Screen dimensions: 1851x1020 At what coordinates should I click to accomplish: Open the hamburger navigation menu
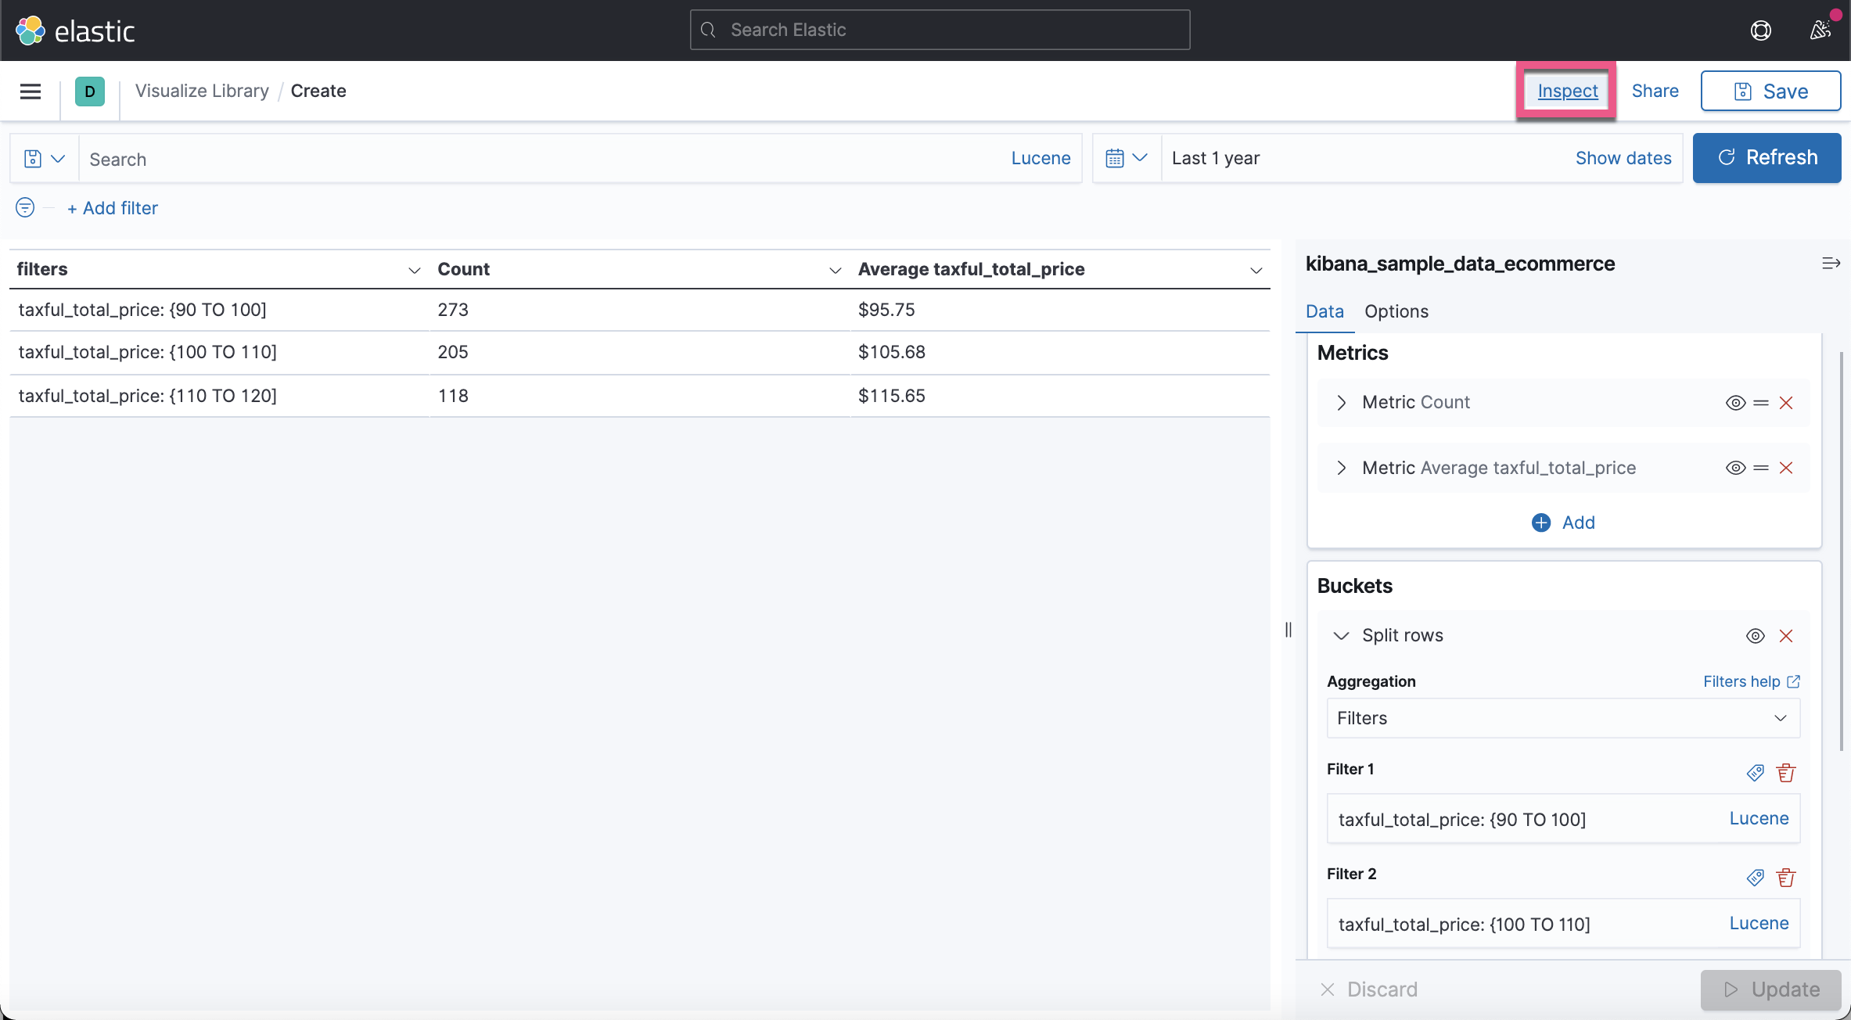(31, 92)
